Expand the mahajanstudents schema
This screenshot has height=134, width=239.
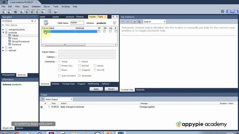(x=3, y=30)
